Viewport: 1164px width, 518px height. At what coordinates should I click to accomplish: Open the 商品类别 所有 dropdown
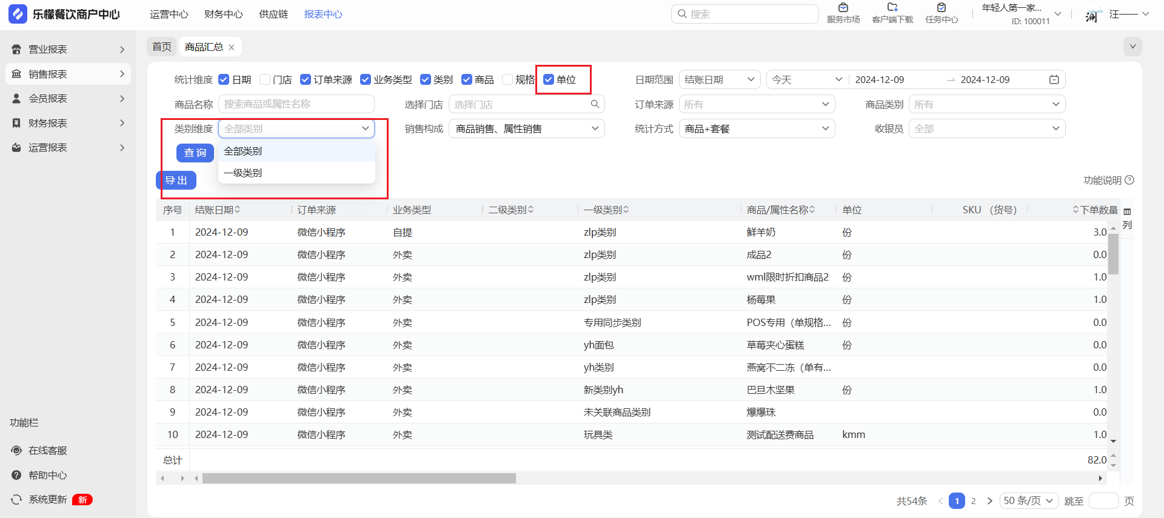(987, 104)
